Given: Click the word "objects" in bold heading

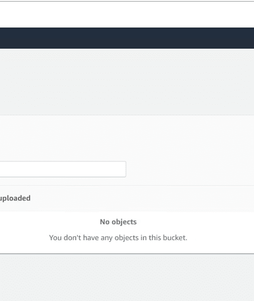Looking at the screenshot, I should tap(124, 222).
